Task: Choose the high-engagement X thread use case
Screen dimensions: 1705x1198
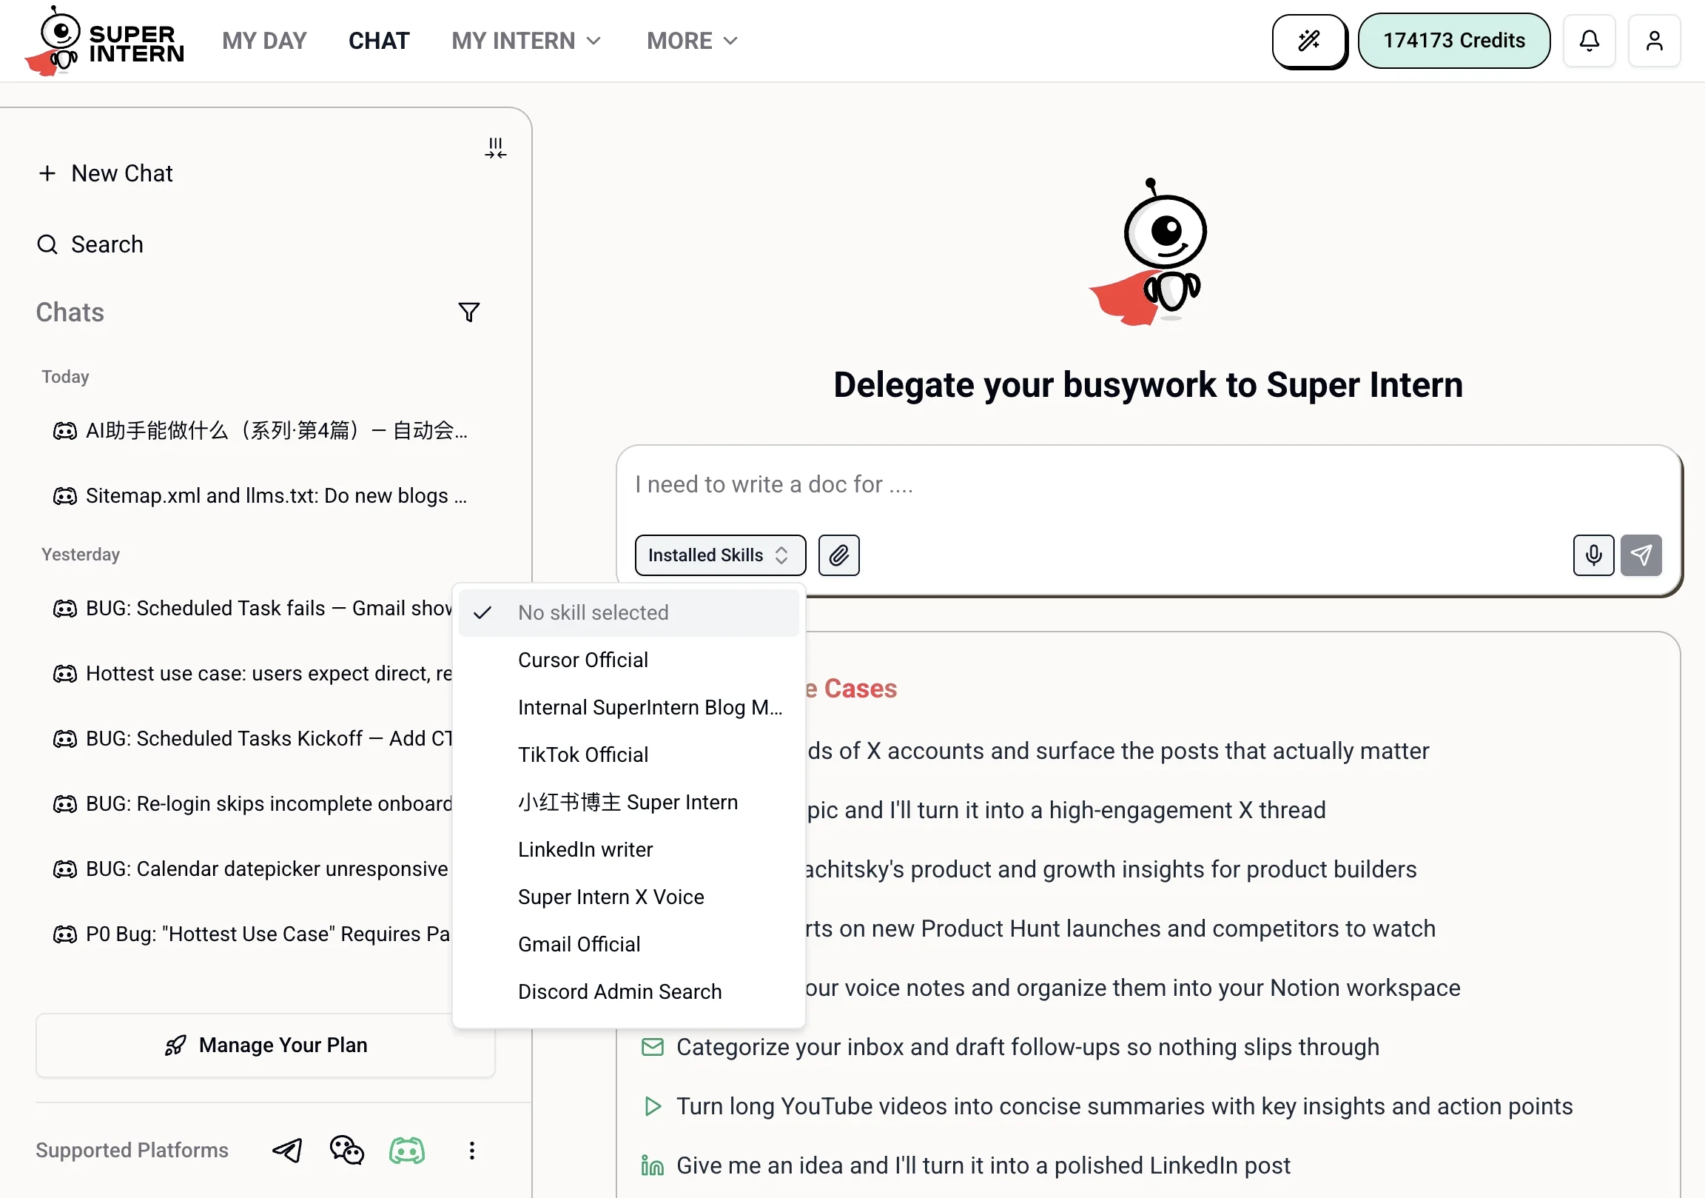Action: [1066, 810]
